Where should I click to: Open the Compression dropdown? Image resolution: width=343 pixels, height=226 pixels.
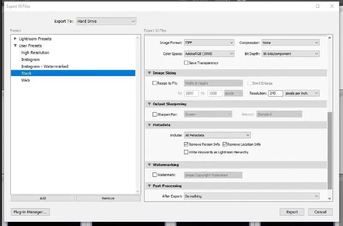point(290,43)
